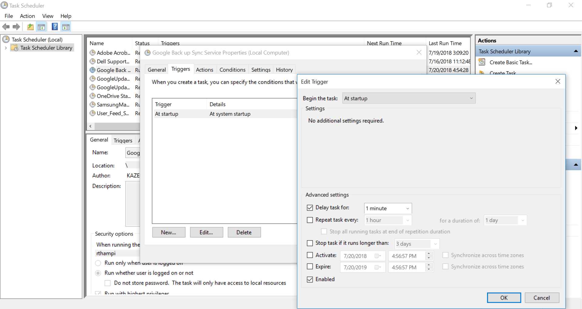This screenshot has height=309, width=582.
Task: Tick the Expire checkbox
Action: point(310,267)
